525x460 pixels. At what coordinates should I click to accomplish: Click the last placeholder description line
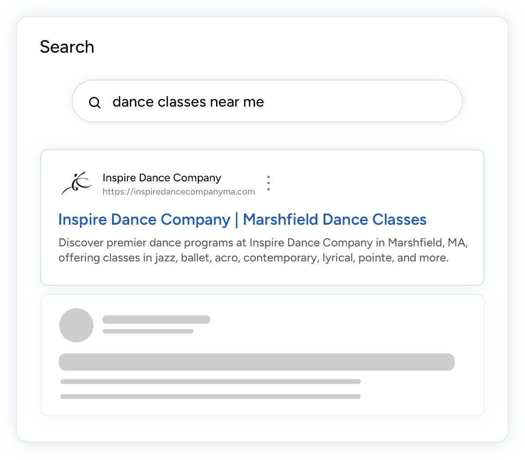(x=210, y=397)
